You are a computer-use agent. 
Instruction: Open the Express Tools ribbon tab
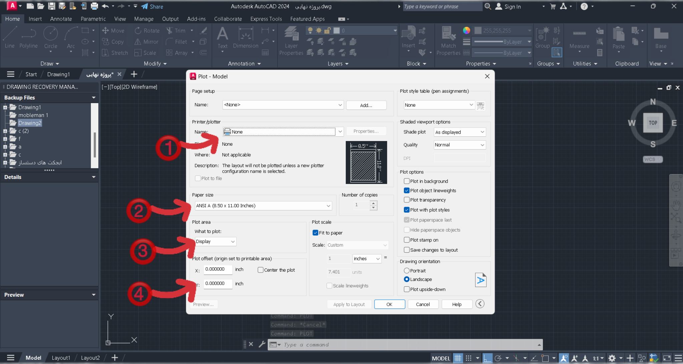click(x=266, y=19)
